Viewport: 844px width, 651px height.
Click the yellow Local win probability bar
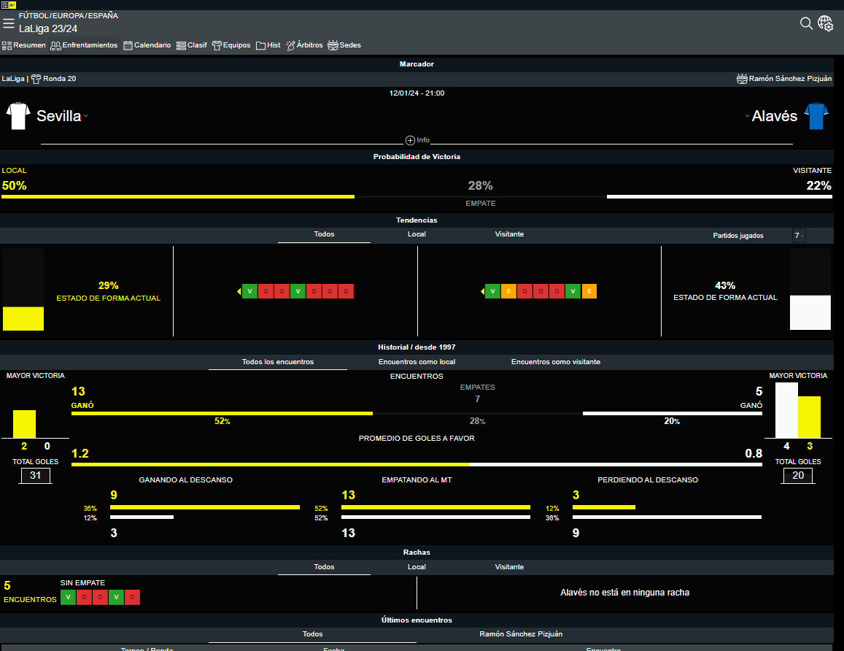[x=178, y=196]
